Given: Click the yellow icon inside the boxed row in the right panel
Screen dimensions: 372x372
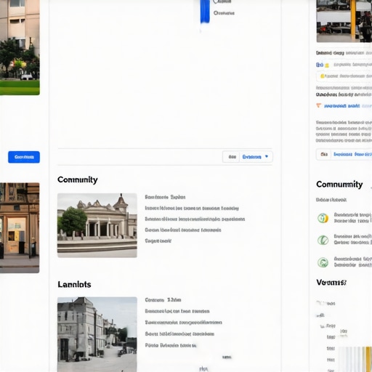Looking at the screenshot, I should click(x=322, y=76).
